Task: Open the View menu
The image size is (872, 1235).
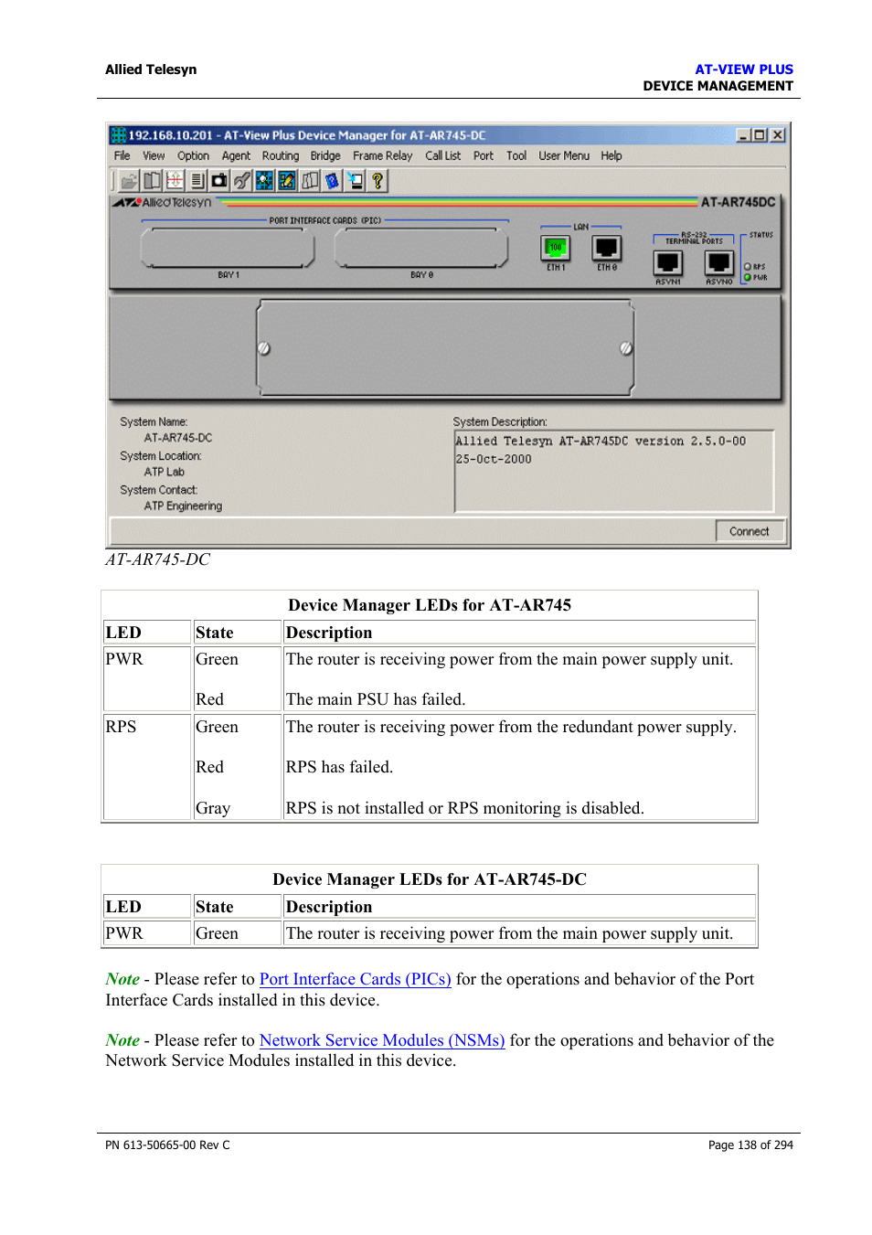Action: pos(154,156)
